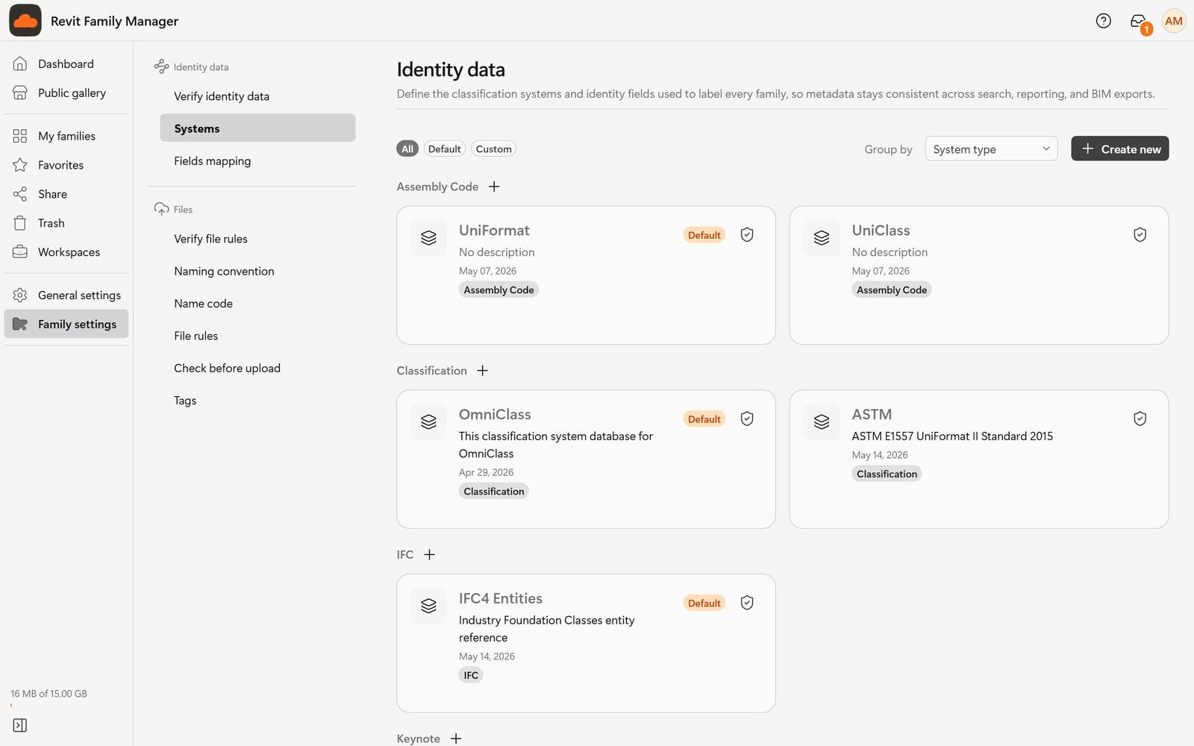Select Family settings in the sidebar
Viewport: 1194px width, 746px height.
pyautogui.click(x=66, y=324)
